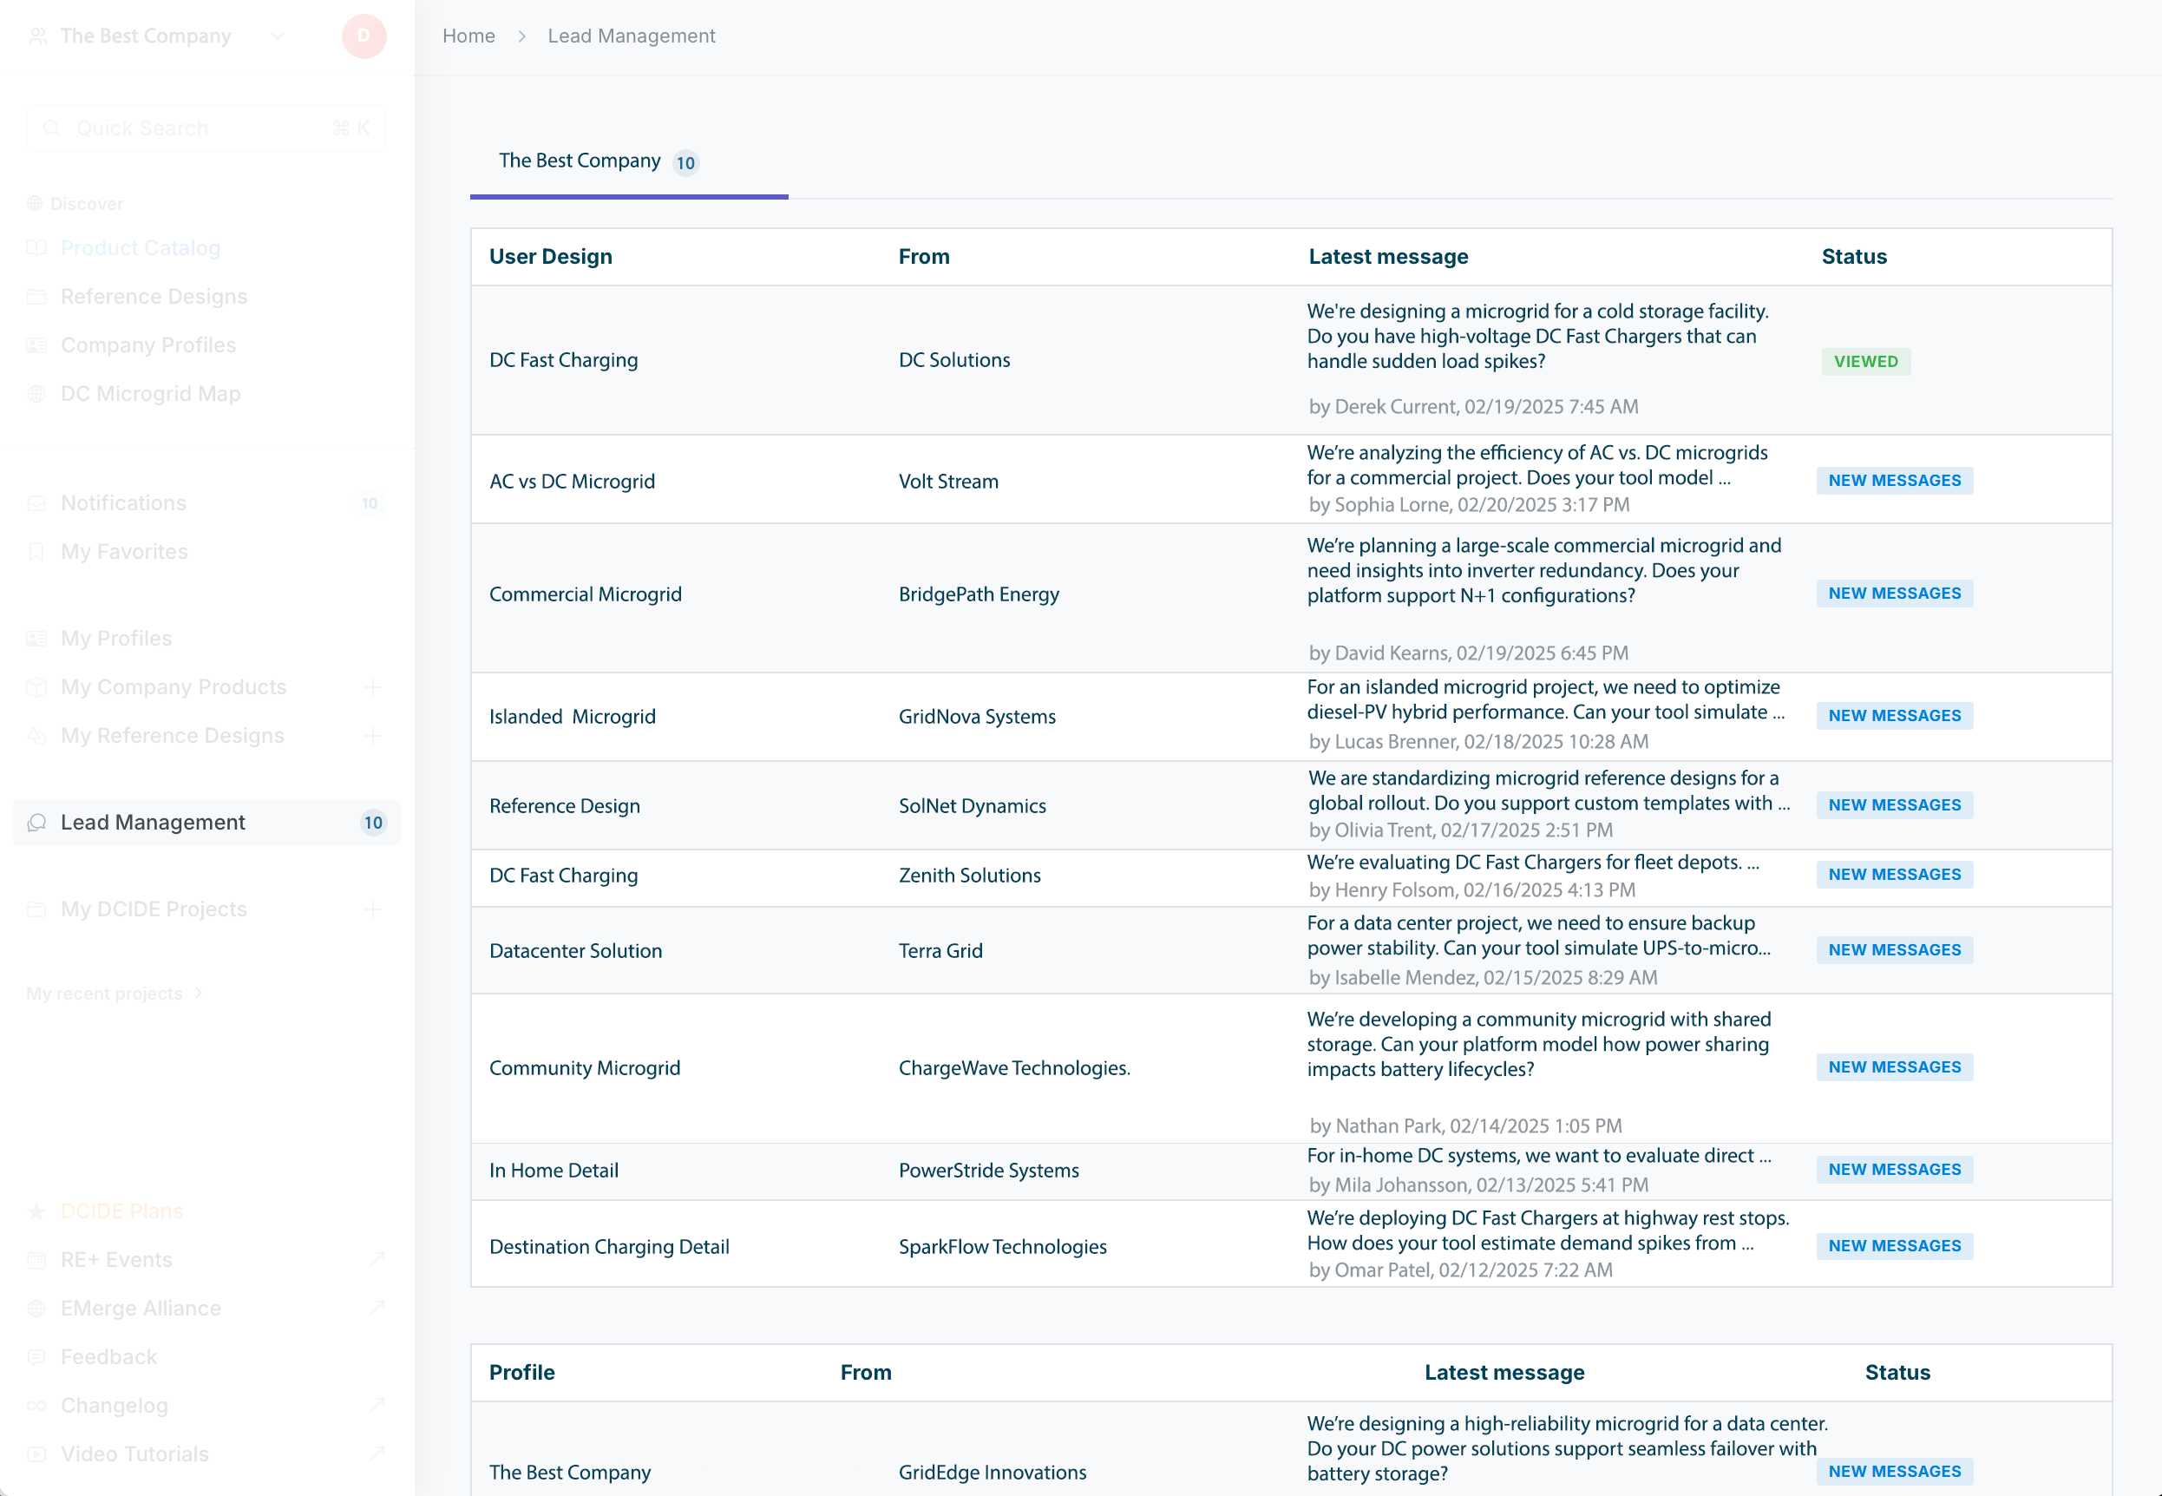Add a new My Reference Designs item

pyautogui.click(x=373, y=736)
